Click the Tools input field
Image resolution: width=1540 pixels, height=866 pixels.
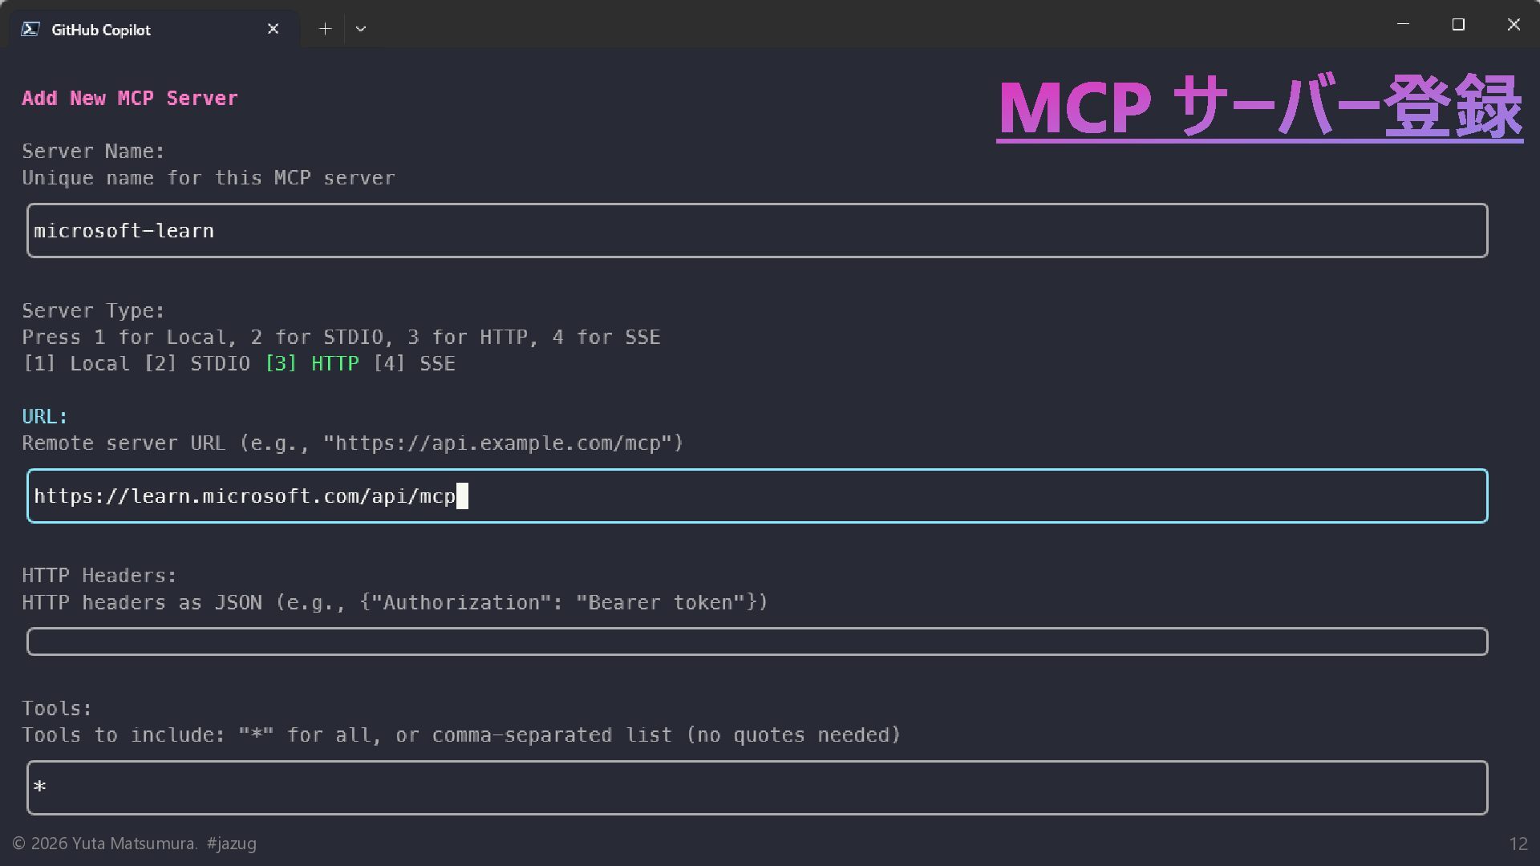click(756, 787)
